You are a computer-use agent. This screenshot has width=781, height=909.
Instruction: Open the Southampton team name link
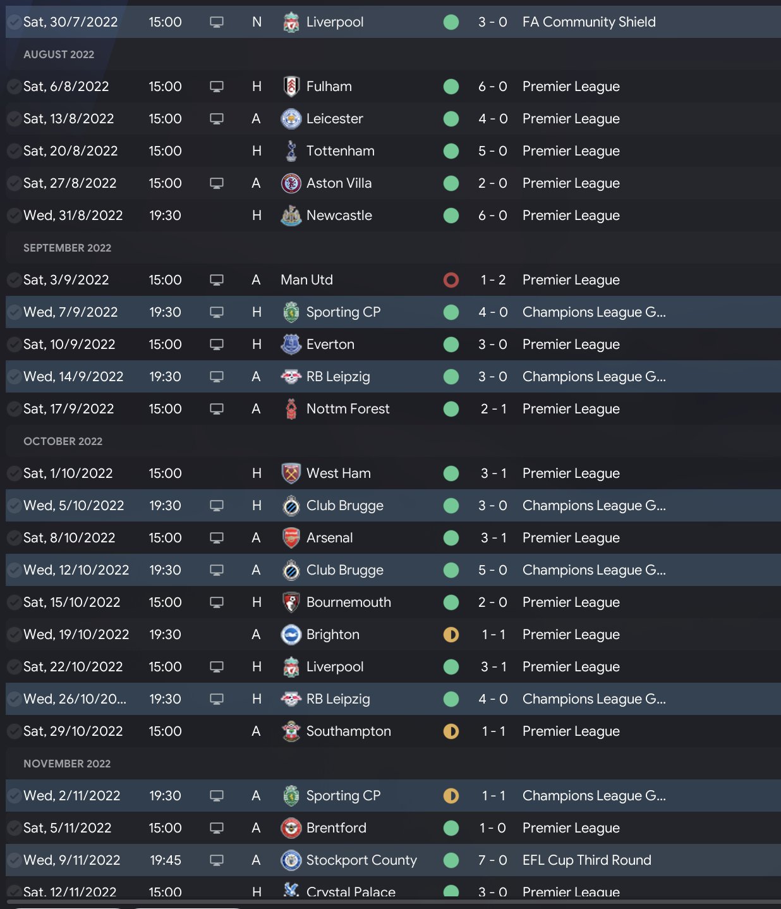(348, 731)
